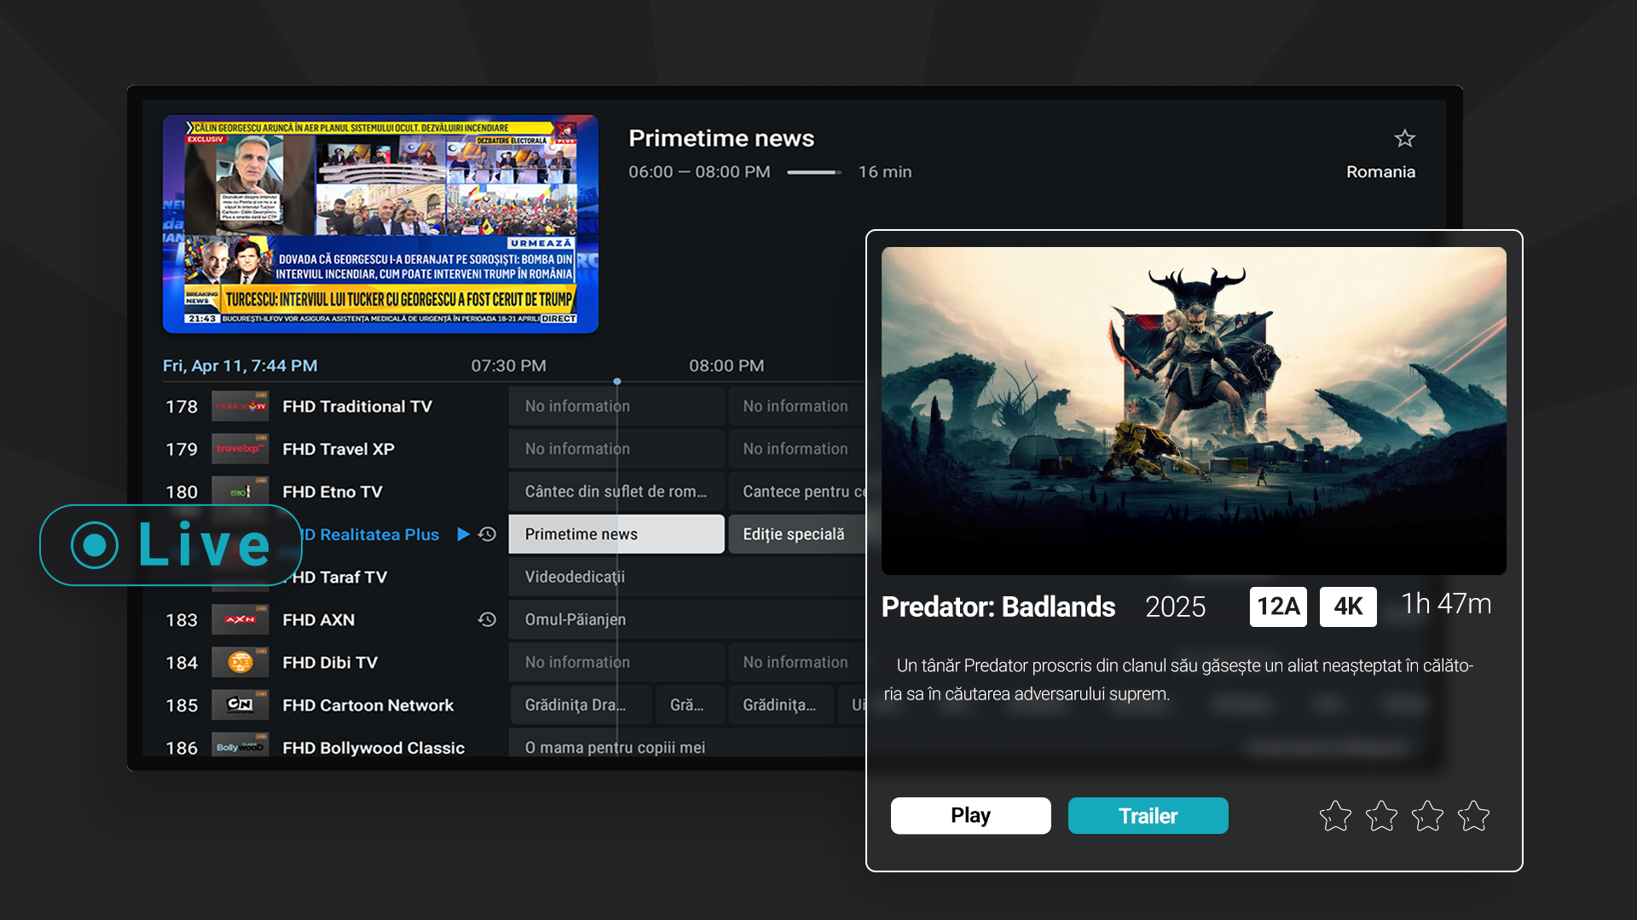Click the favorite star for Primetime news
Viewport: 1637px width, 920px height.
pos(1403,138)
